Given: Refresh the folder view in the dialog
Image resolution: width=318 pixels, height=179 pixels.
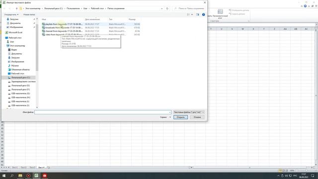Looking at the screenshot, I should click(167, 8).
